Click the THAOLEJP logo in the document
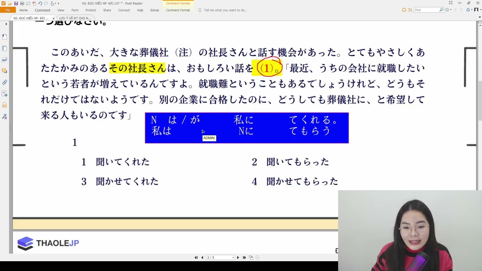Screen dimensions: 482x271 (48, 243)
